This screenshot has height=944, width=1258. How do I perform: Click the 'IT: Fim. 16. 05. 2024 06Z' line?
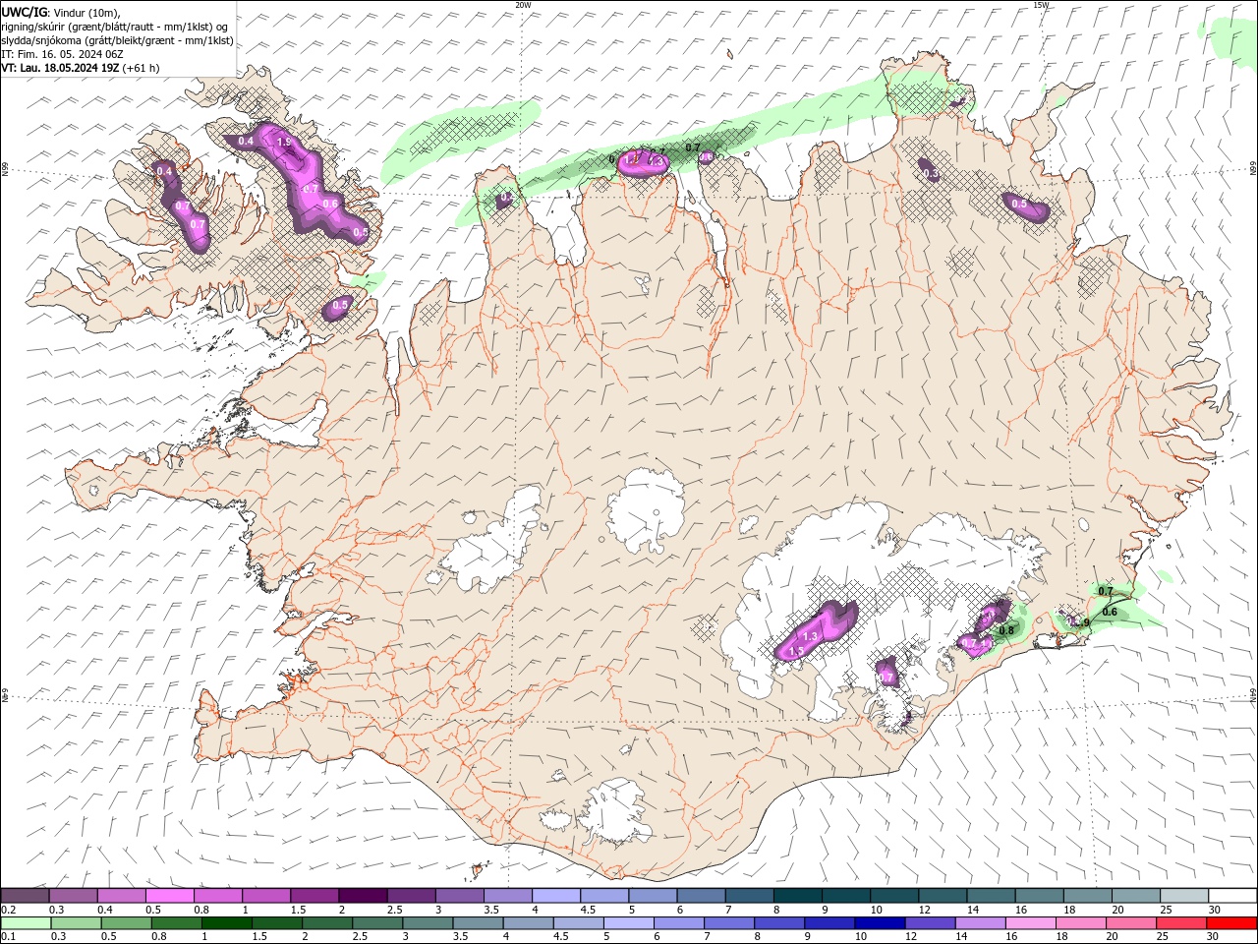coord(63,54)
